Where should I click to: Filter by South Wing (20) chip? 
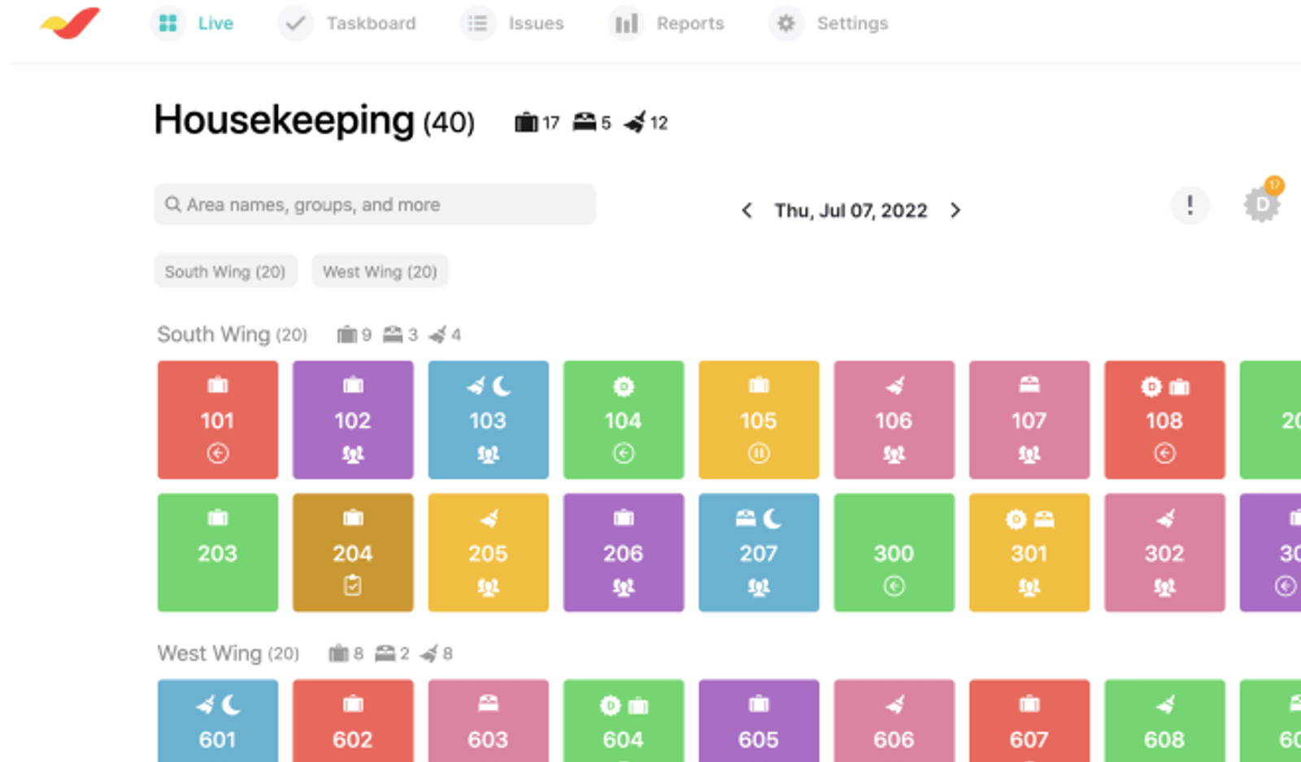(225, 271)
